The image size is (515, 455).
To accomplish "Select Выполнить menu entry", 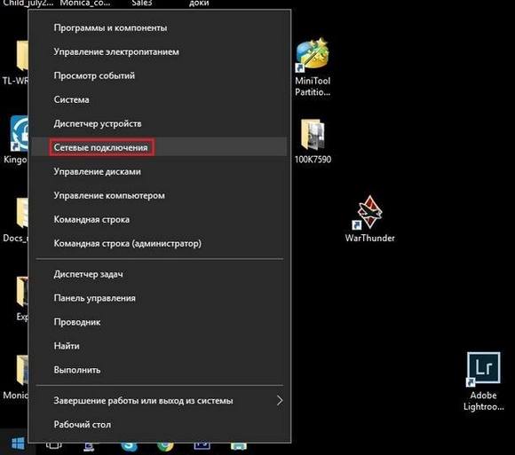I will coord(160,370).
